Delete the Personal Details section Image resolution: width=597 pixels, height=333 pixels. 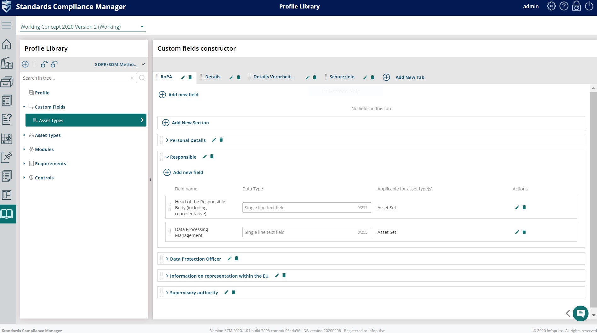(221, 140)
